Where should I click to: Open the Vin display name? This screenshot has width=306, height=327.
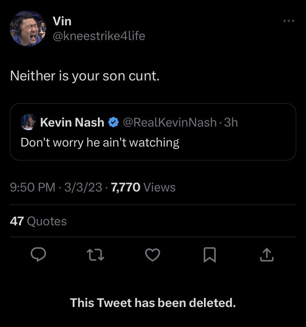62,21
